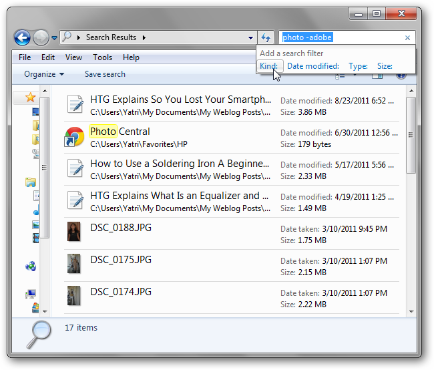Click path C:\Users\Yatri\Favorites\HP
434x370 pixels.
pyautogui.click(x=139, y=144)
